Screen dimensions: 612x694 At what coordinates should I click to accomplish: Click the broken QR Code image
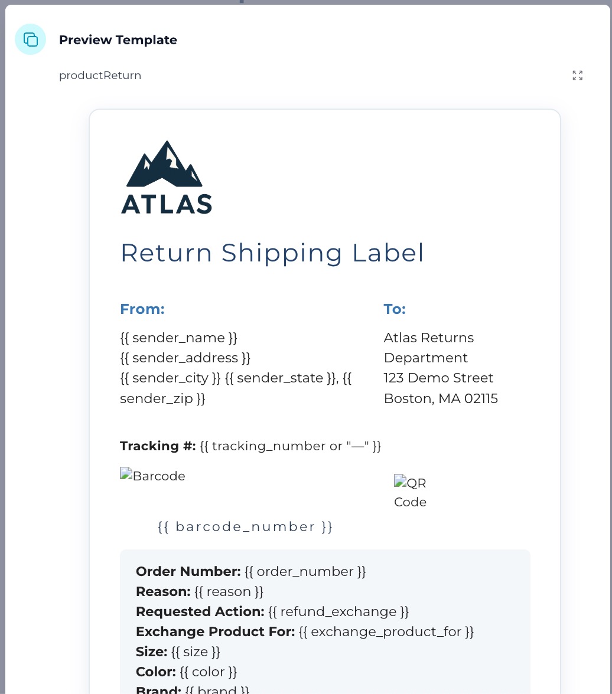pos(410,492)
